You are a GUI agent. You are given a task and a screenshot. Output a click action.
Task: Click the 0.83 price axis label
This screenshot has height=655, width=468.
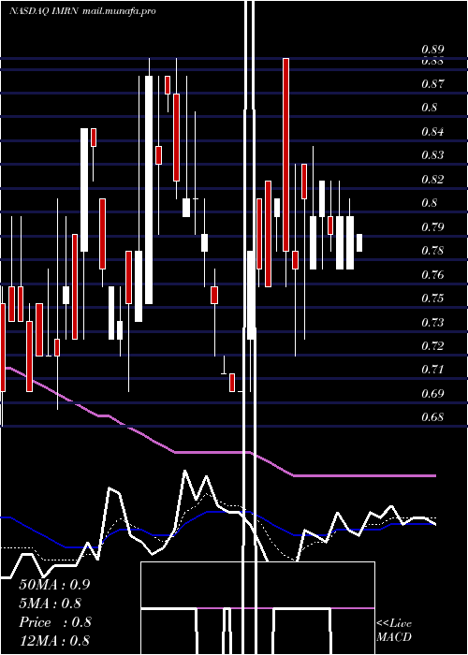432,155
